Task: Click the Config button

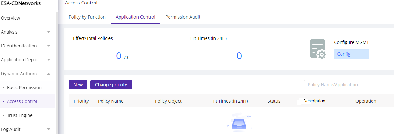Action: (x=351, y=54)
